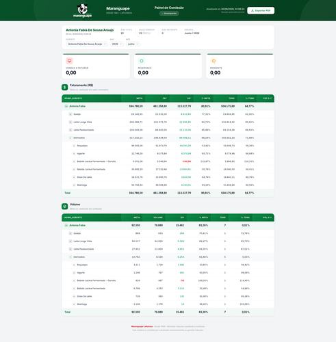Expand Iogurte row in Faturamento table

(x=74, y=154)
